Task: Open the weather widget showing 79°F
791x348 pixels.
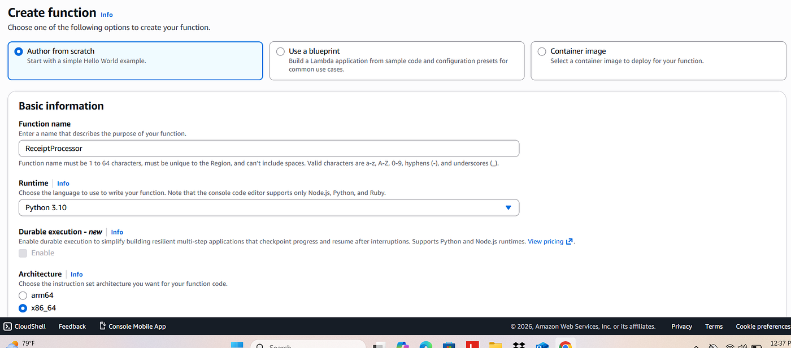Action: tap(20, 343)
